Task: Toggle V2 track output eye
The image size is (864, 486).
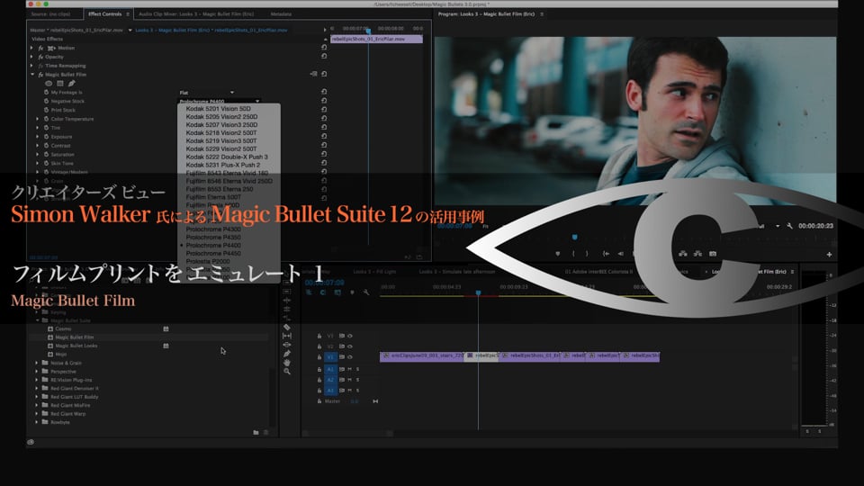Action: (x=350, y=346)
